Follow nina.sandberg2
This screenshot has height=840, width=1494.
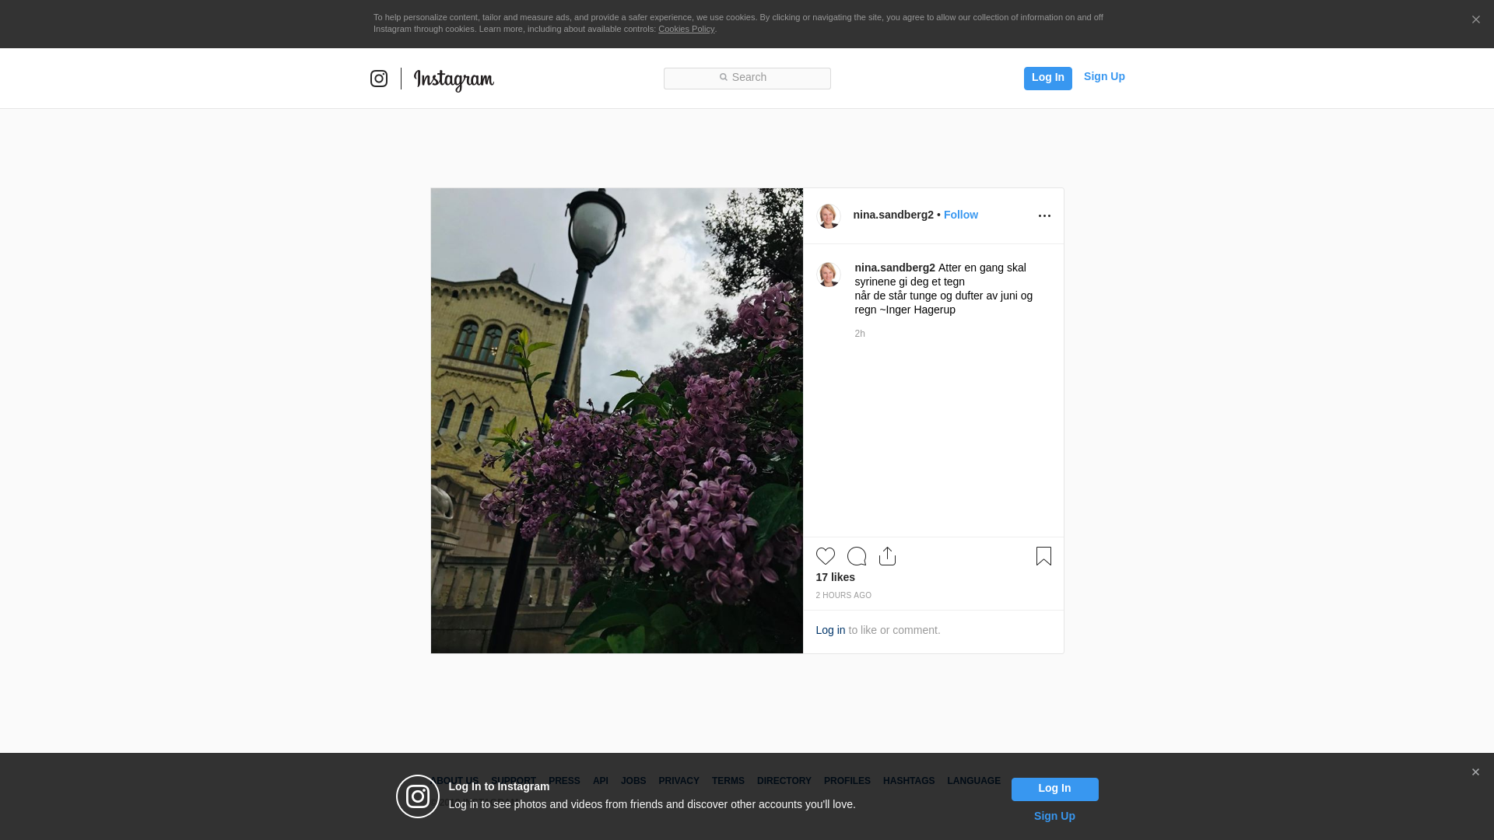coord(961,215)
